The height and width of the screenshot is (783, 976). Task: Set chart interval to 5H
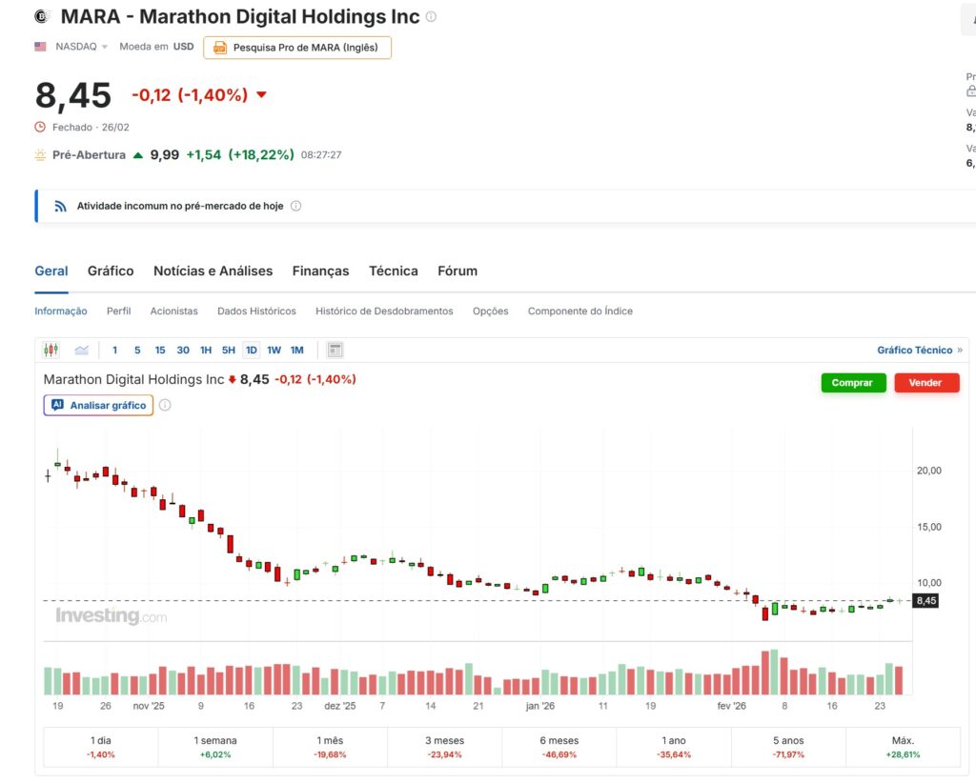[229, 351]
